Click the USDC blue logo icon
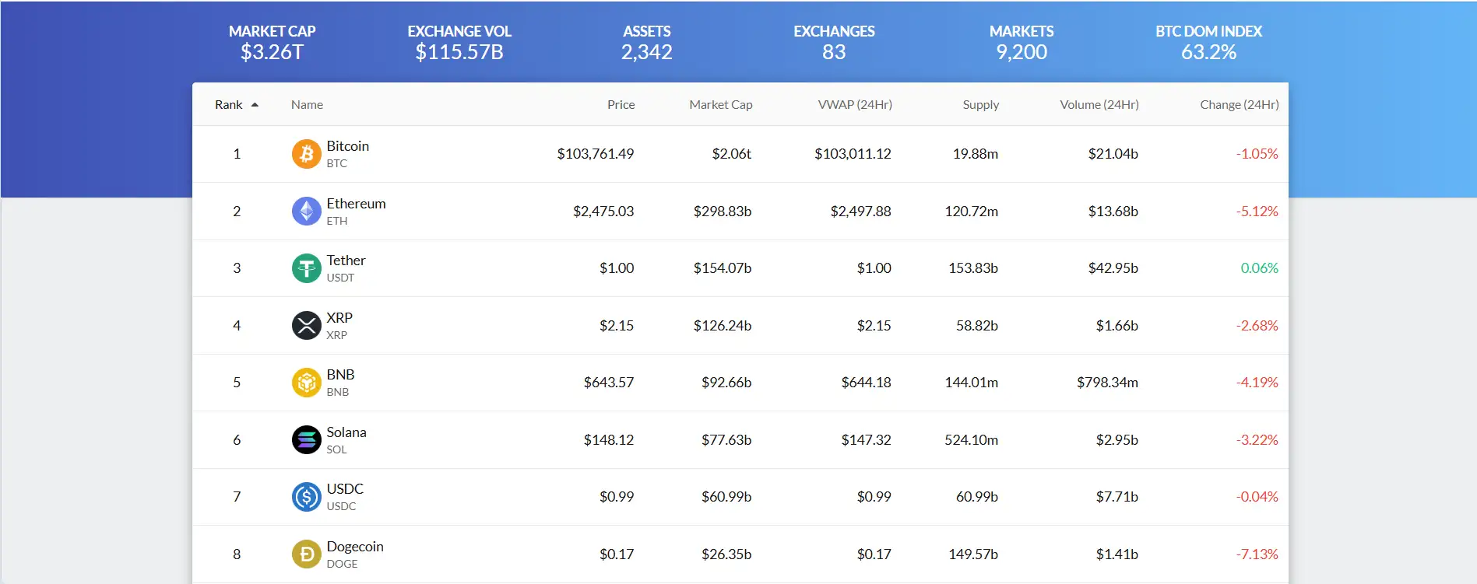This screenshot has width=1477, height=584. click(306, 497)
